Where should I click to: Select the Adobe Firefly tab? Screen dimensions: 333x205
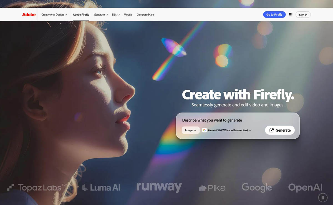click(81, 15)
